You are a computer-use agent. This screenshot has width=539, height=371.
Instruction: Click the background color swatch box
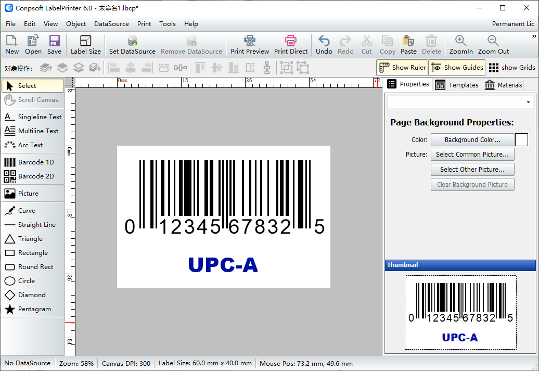tap(521, 139)
